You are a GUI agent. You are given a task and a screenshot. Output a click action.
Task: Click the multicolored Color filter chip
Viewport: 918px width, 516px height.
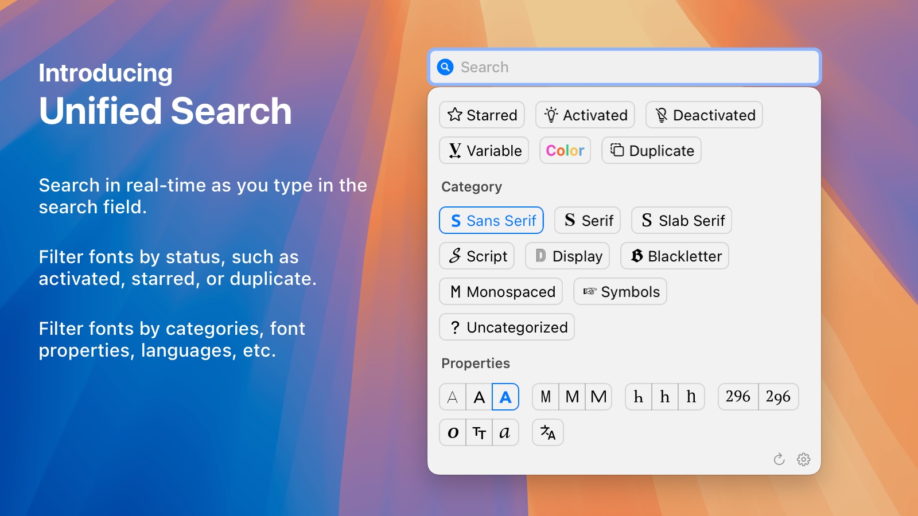pyautogui.click(x=565, y=151)
